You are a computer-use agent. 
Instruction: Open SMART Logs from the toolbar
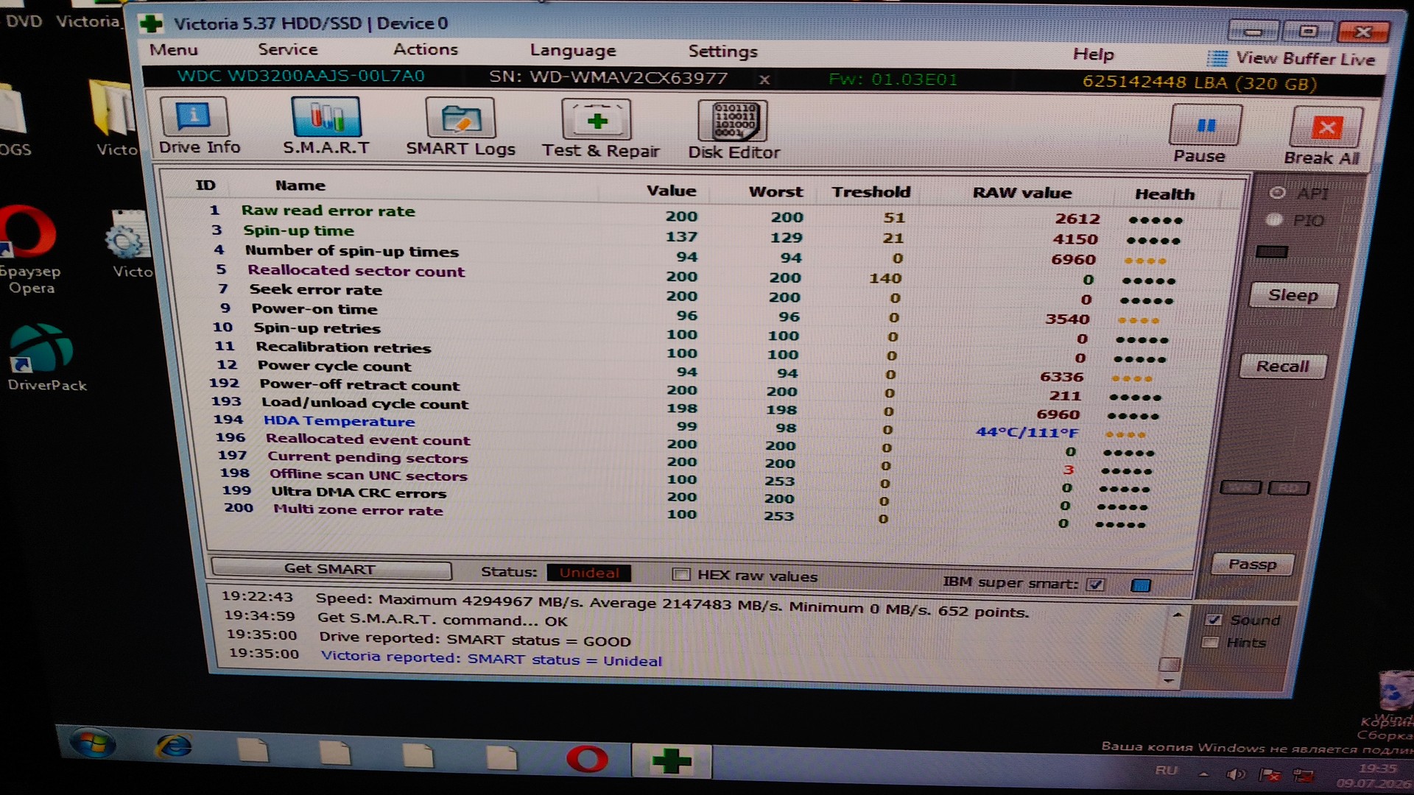click(x=460, y=128)
